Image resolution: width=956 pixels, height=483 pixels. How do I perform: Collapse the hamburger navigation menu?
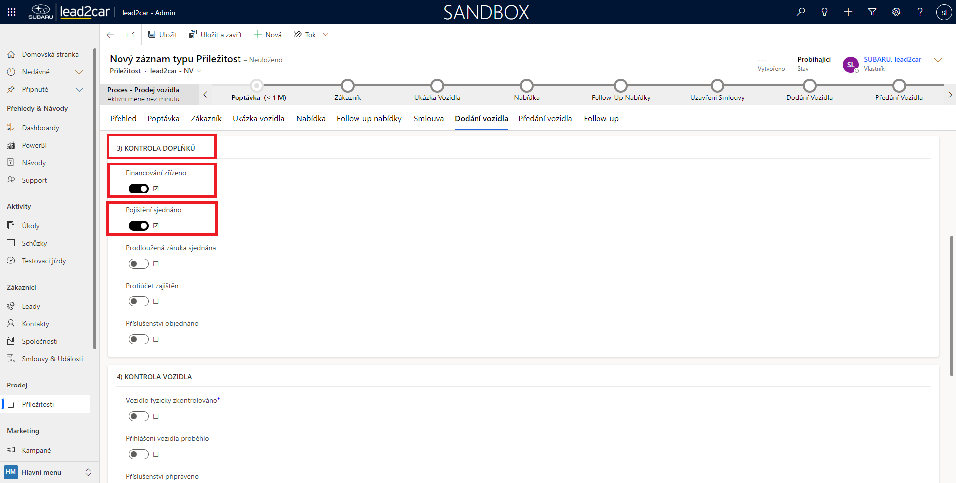[11, 35]
